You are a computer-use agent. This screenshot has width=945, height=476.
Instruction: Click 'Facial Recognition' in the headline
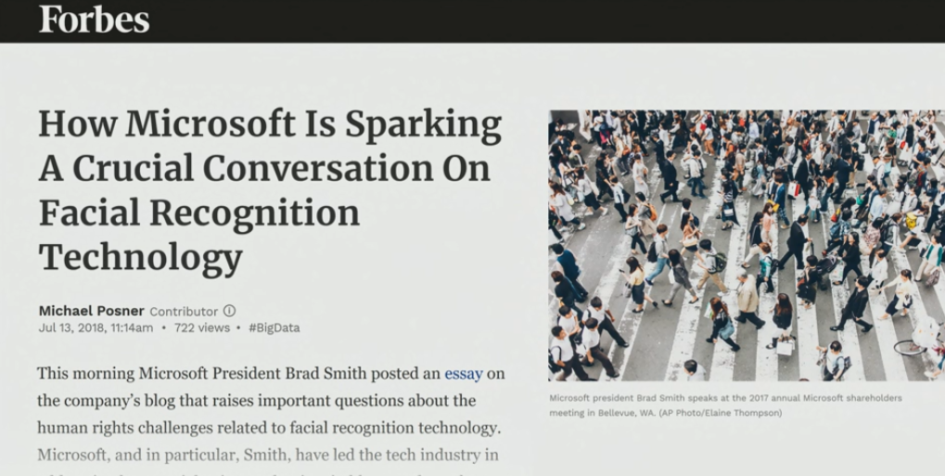[x=198, y=213]
